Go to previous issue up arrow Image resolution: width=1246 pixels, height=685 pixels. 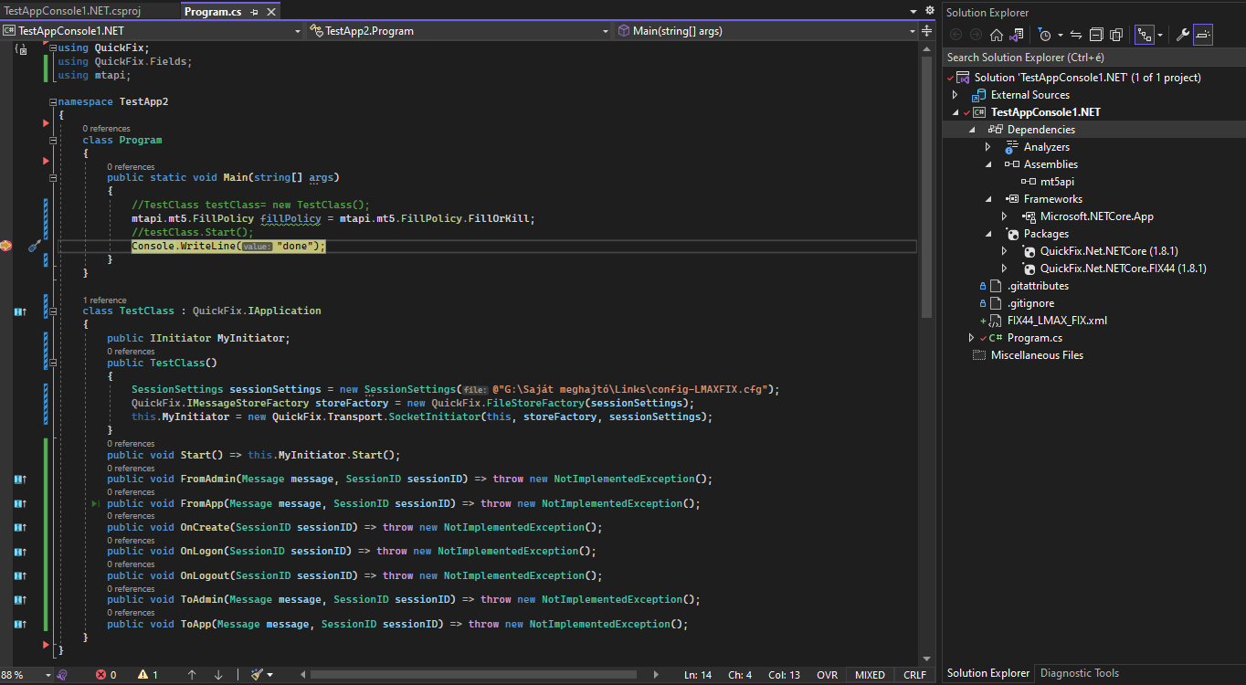click(x=192, y=675)
